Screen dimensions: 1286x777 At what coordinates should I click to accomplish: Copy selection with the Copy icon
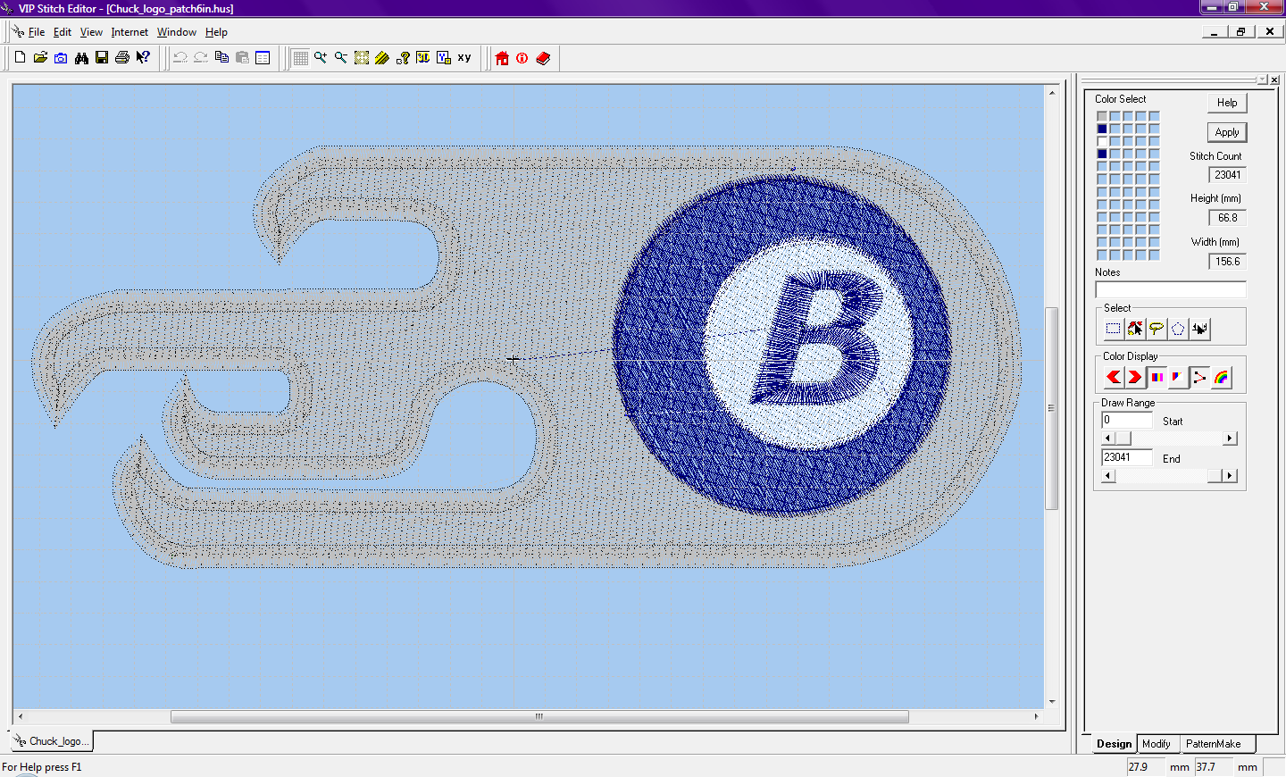click(221, 58)
